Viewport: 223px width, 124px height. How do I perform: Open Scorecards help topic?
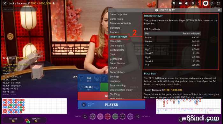click(x=116, y=59)
